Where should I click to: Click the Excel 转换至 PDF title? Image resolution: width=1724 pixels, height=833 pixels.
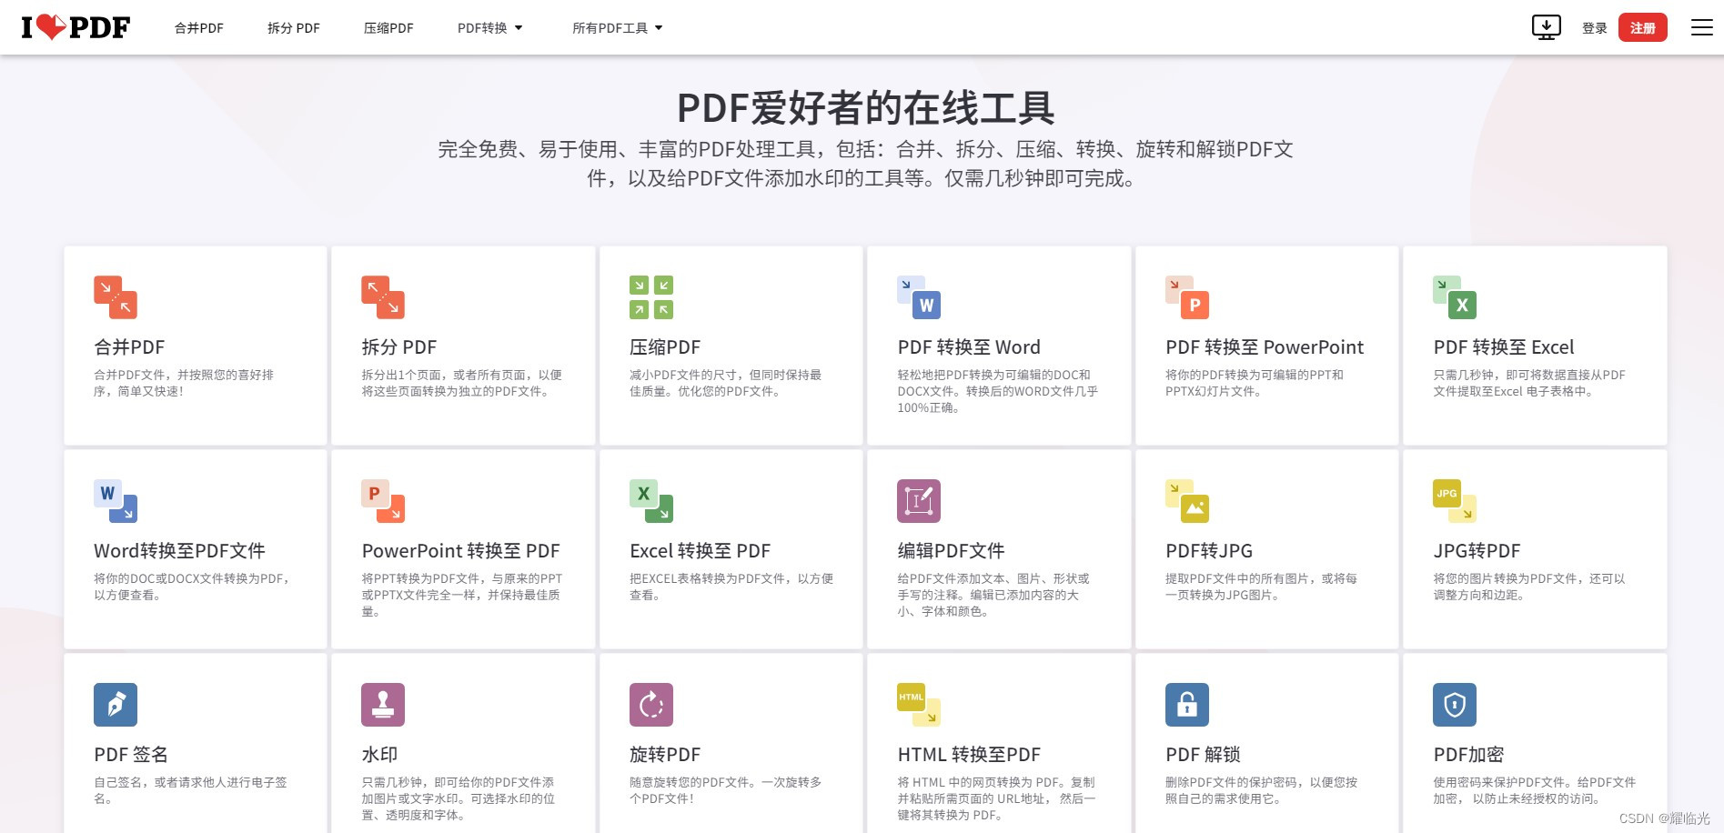coord(701,551)
